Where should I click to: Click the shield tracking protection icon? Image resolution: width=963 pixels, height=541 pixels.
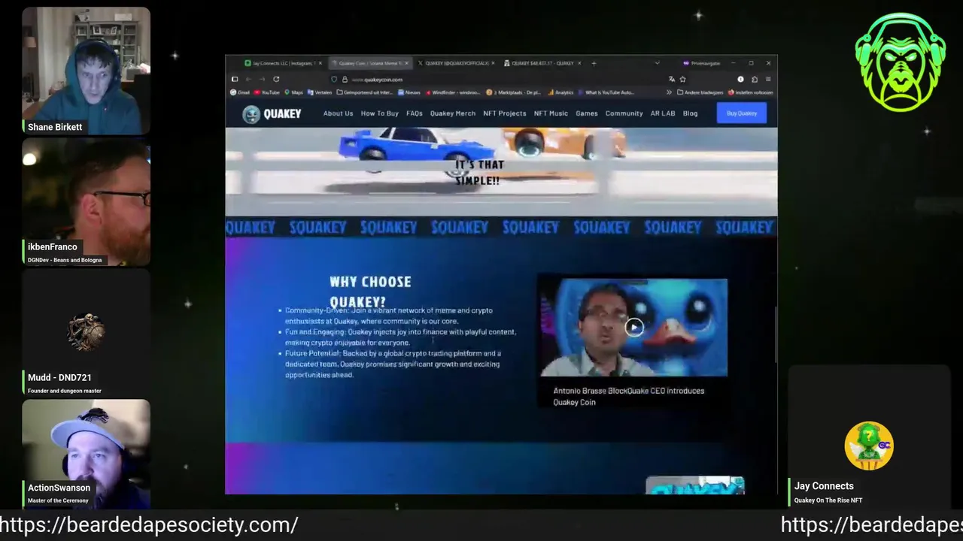point(334,79)
